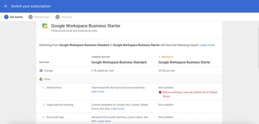Click the 30 GB per user value
The image size is (259, 124).
coord(167,71)
